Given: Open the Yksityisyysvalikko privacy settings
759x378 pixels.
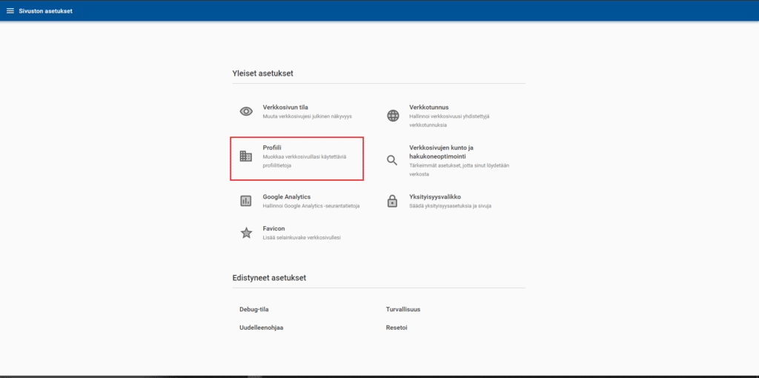Looking at the screenshot, I should (435, 196).
